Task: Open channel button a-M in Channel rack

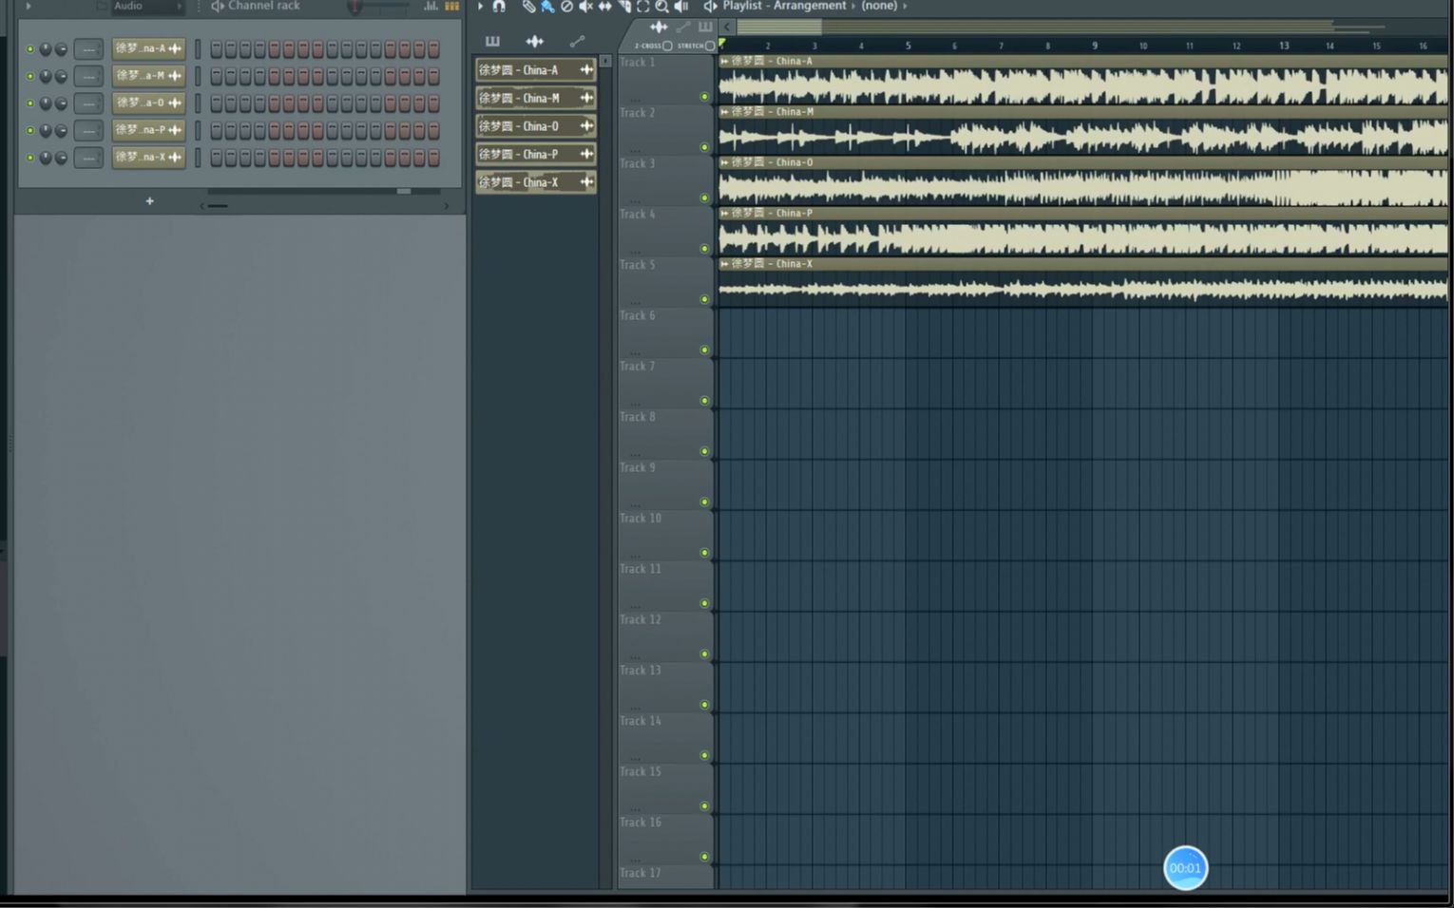Action: pos(148,76)
